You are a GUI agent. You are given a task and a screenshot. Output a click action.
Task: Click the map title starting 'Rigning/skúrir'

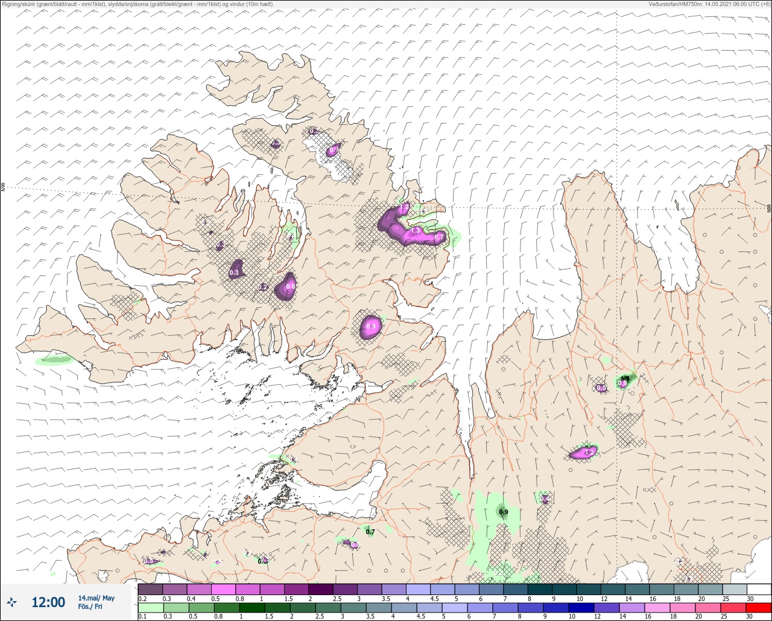[137, 4]
